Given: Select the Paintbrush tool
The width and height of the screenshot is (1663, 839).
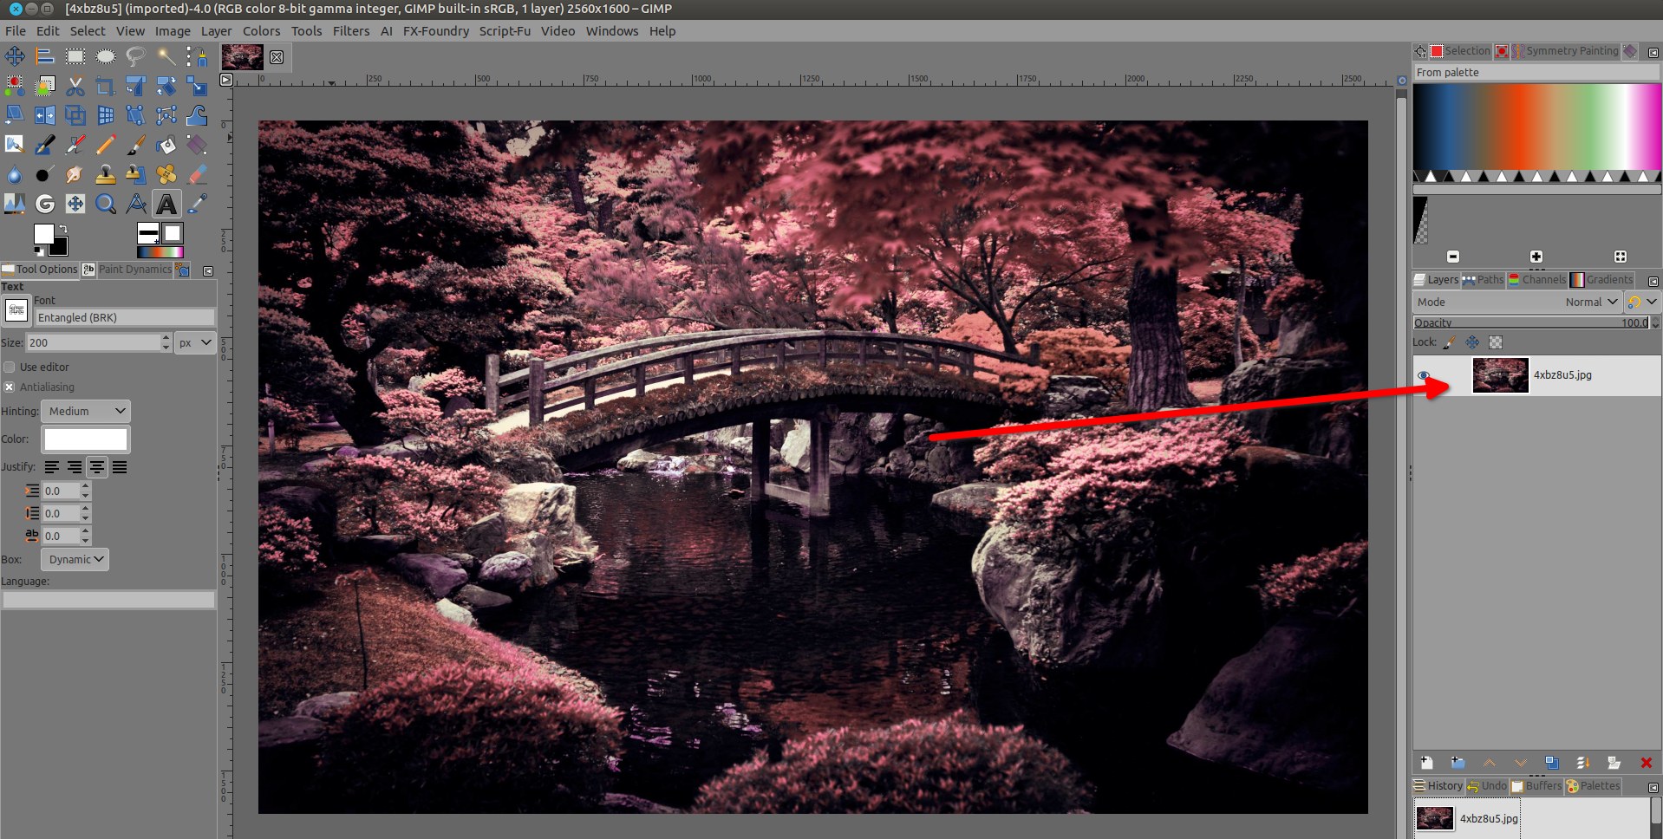Looking at the screenshot, I should coord(136,145).
